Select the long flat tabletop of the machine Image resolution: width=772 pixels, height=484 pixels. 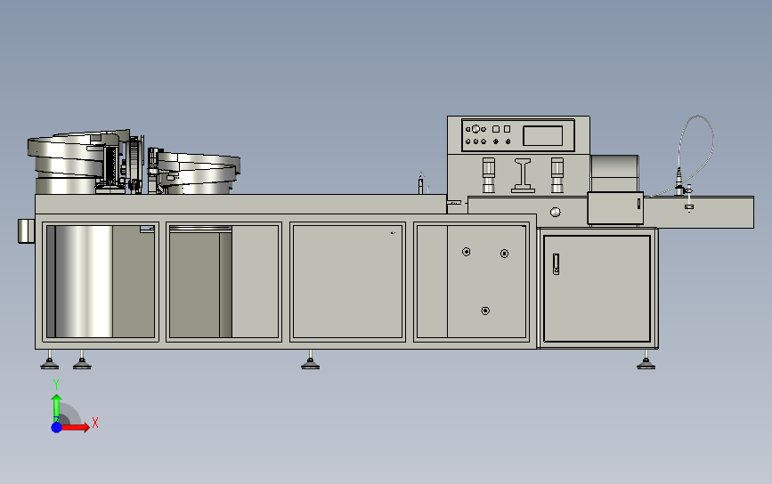240,204
